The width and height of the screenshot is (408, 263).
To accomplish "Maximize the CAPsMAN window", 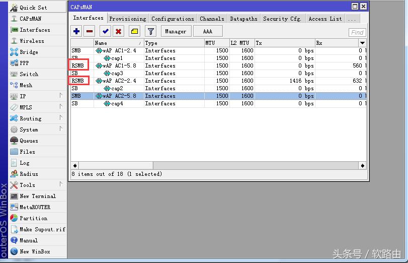I will tap(355, 7).
